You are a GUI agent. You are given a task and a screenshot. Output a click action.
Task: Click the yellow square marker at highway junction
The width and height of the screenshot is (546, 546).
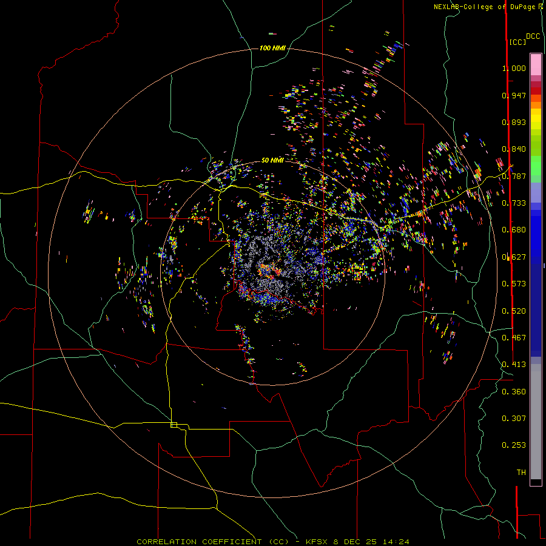point(174,425)
